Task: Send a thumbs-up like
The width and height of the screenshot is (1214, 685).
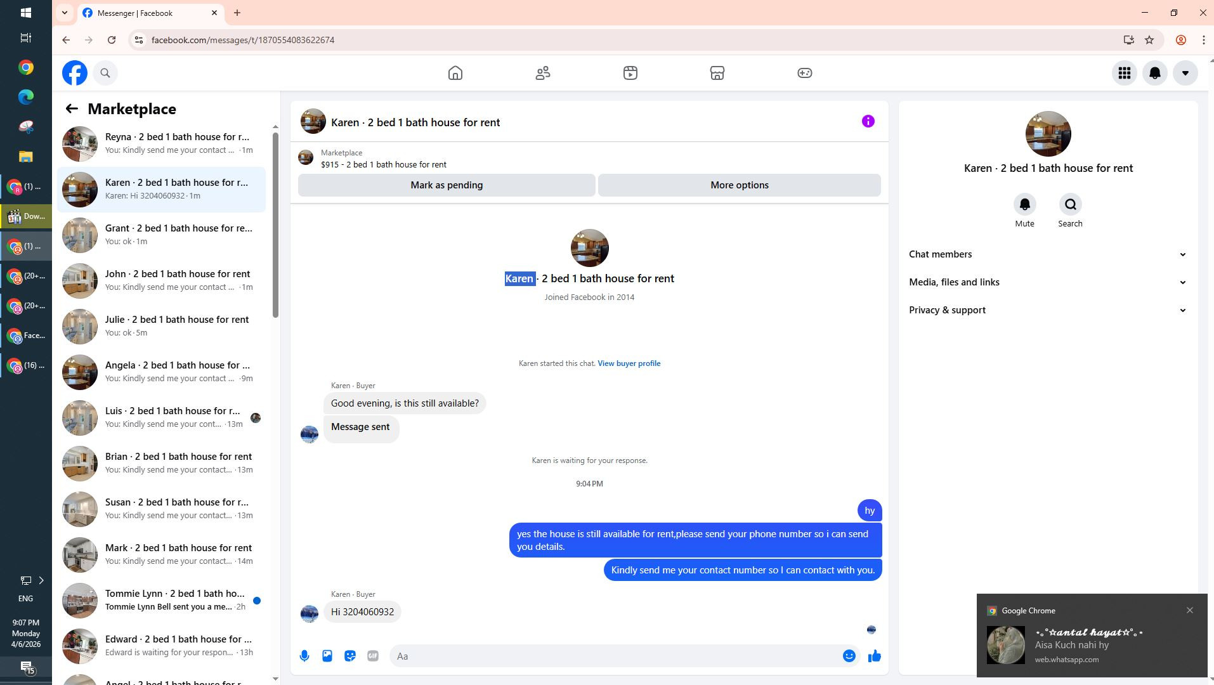Action: tap(875, 656)
